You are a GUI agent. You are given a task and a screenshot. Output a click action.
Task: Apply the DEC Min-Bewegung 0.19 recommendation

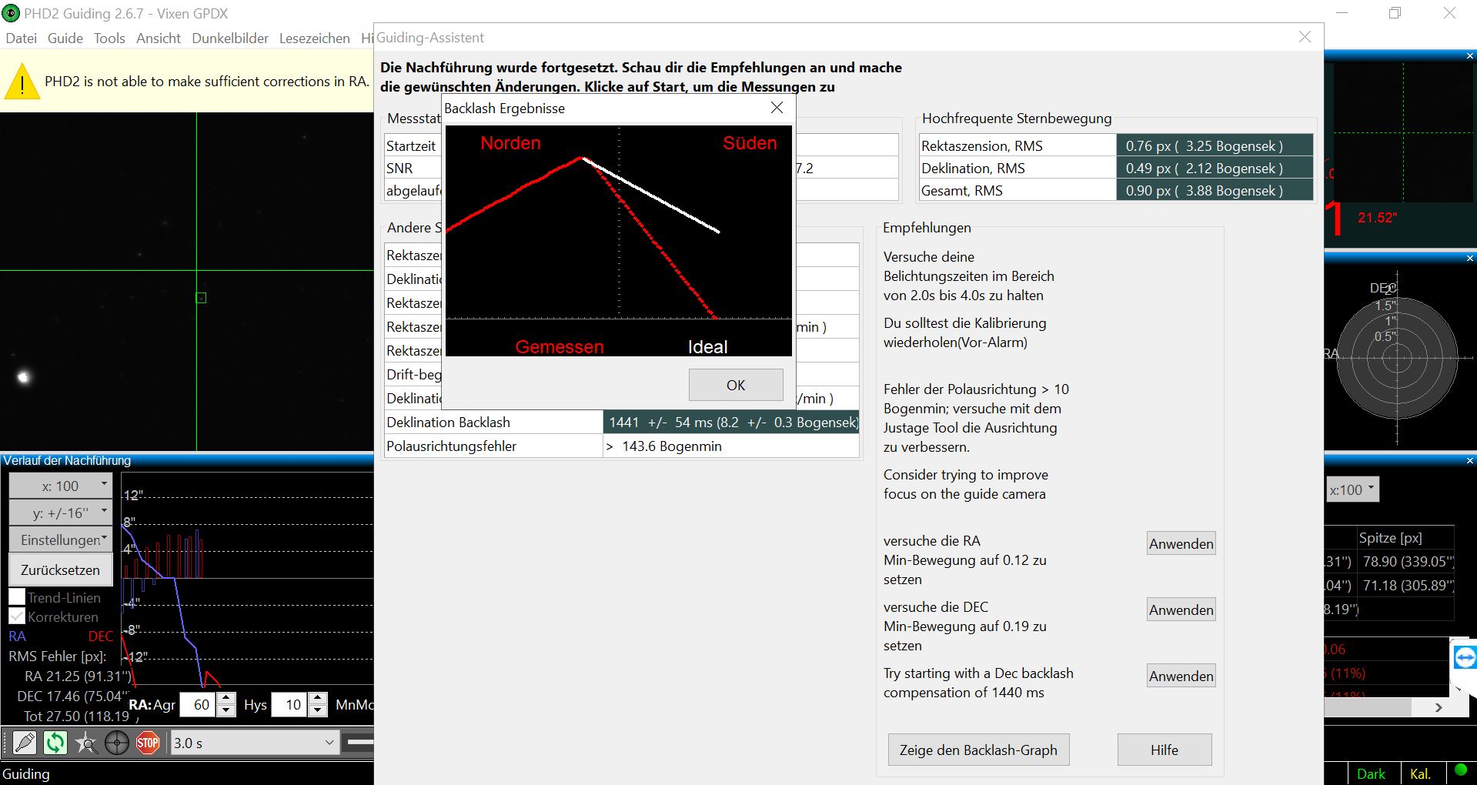[x=1181, y=610]
